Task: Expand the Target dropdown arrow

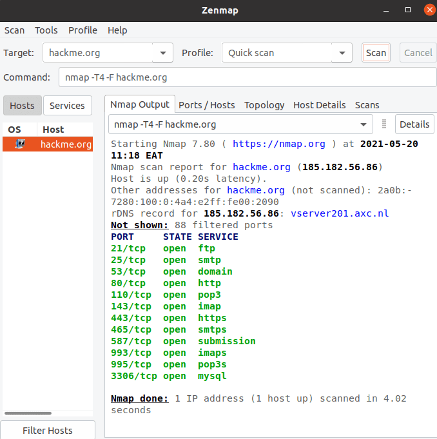Action: click(162, 53)
